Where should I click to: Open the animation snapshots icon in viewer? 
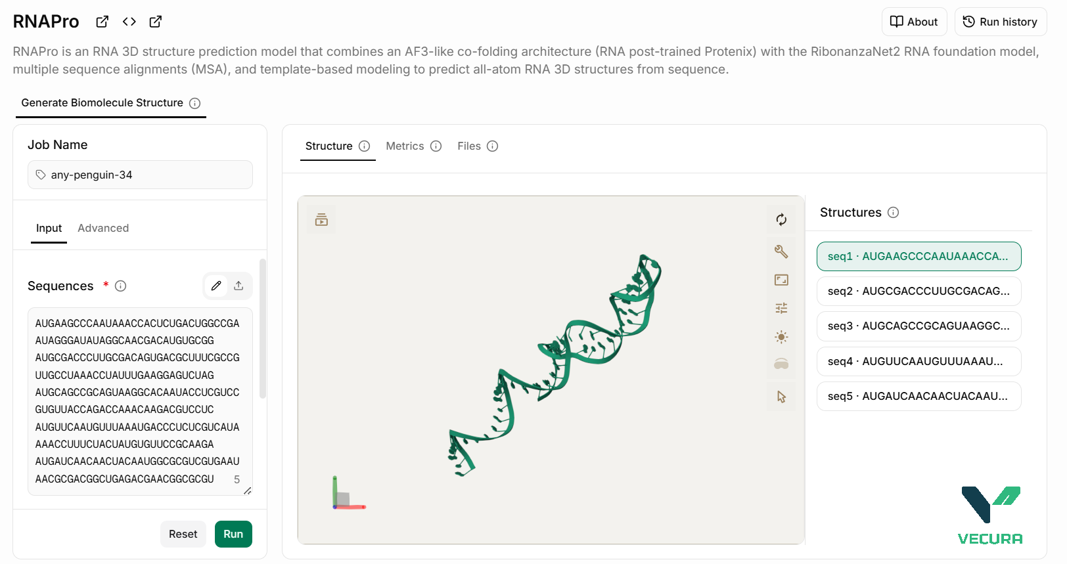[x=321, y=220]
